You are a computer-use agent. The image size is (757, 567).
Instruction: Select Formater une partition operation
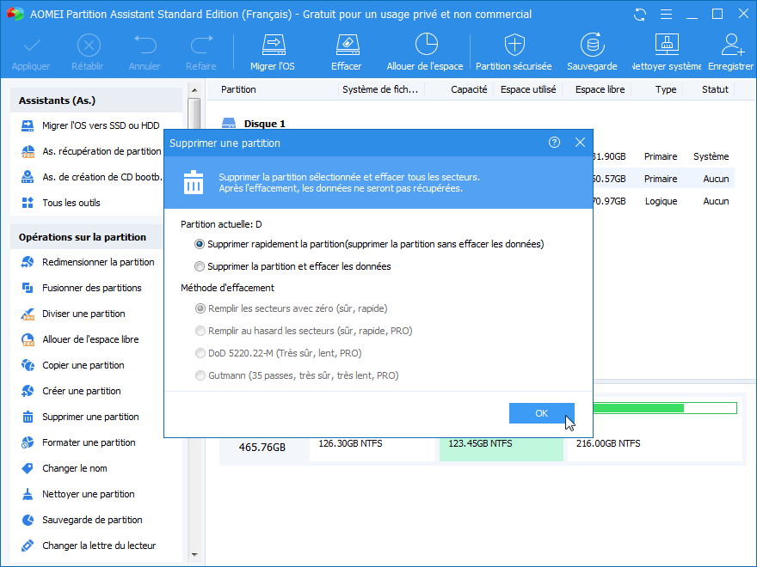(78, 442)
